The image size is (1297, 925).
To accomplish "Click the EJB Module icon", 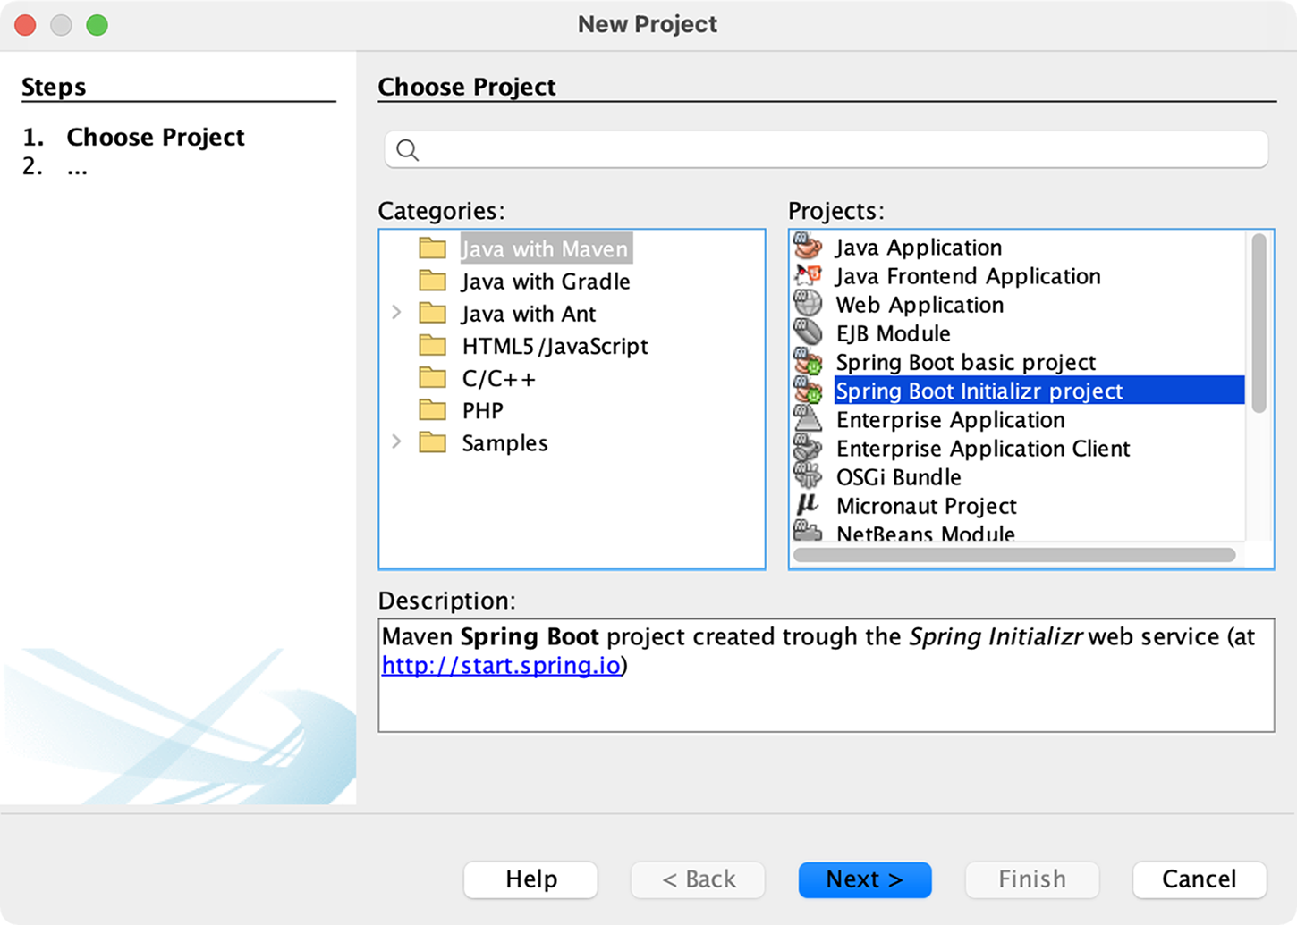I will (808, 332).
